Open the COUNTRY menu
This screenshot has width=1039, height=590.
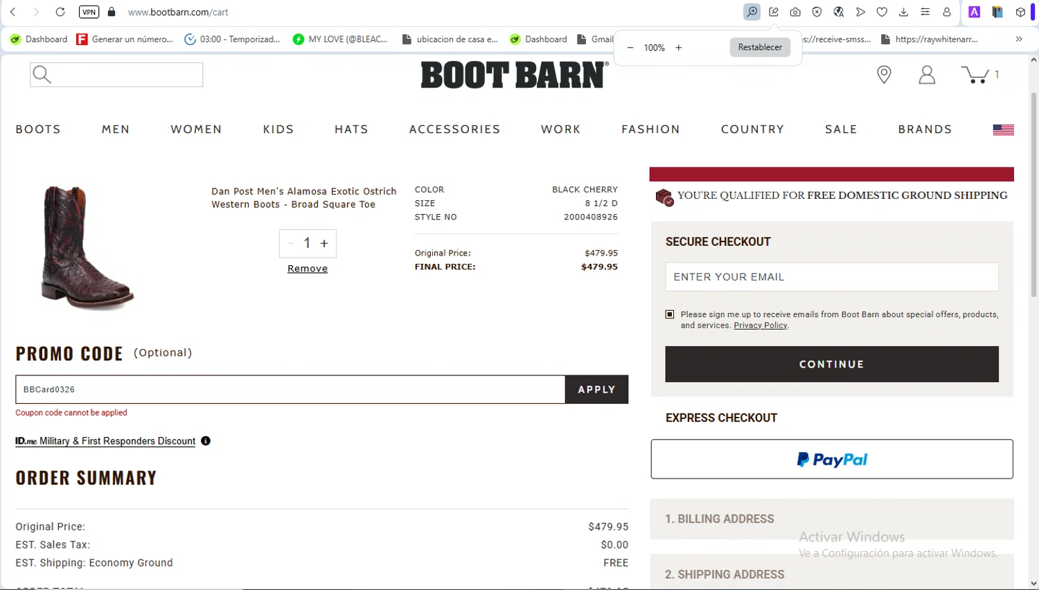(752, 129)
